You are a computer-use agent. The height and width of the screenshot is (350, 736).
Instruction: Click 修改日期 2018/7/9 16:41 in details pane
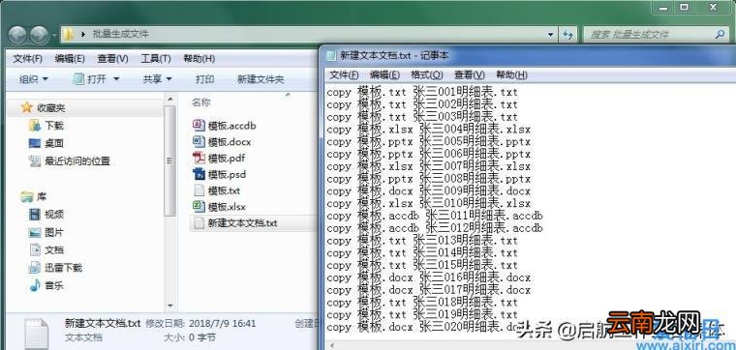[x=200, y=323]
